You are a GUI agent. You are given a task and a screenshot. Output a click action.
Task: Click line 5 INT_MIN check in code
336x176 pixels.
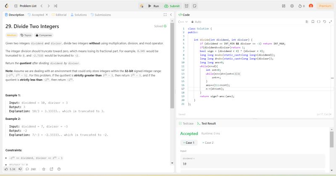[x=243, y=44]
